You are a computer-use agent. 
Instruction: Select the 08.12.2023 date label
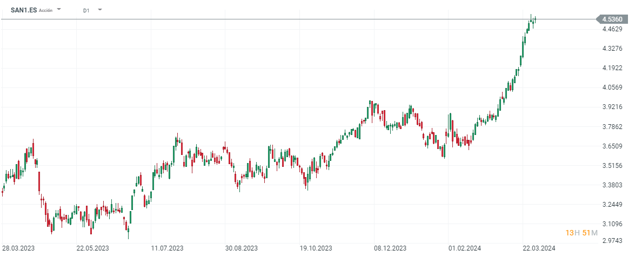[390, 248]
